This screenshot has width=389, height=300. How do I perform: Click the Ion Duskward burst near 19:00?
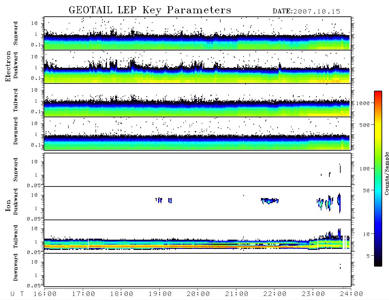(164, 200)
